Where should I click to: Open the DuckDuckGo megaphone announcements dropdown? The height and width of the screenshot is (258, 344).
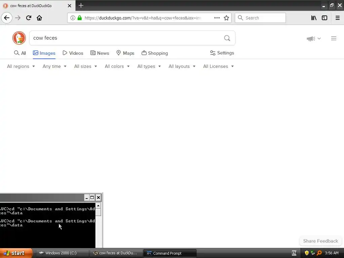click(x=314, y=39)
